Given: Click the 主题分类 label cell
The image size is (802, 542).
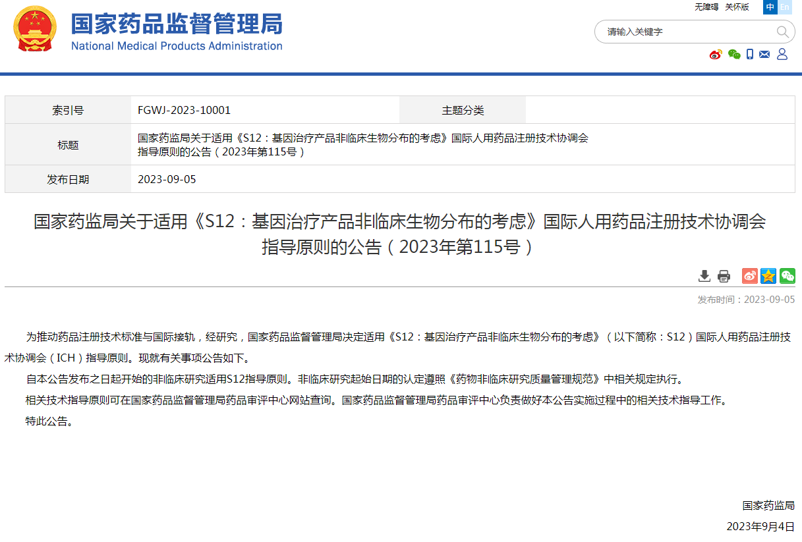Looking at the screenshot, I should click(x=463, y=110).
